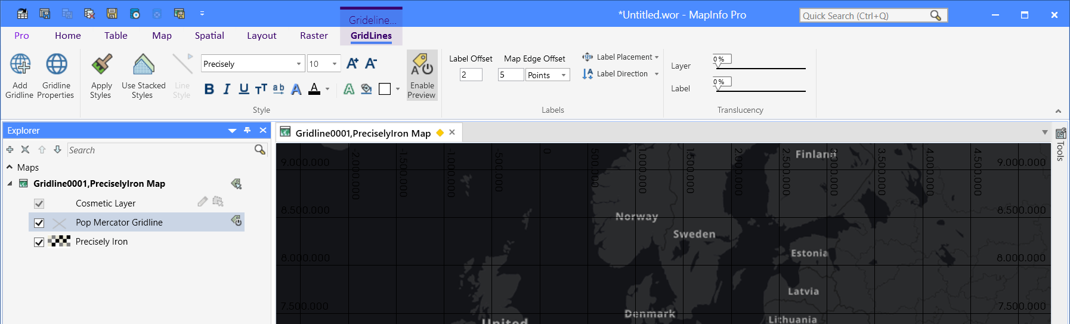
Task: Switch to the Table ribbon tab
Action: (116, 36)
